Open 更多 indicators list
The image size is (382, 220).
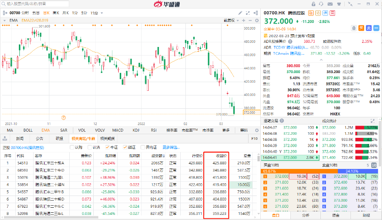coord(226,130)
